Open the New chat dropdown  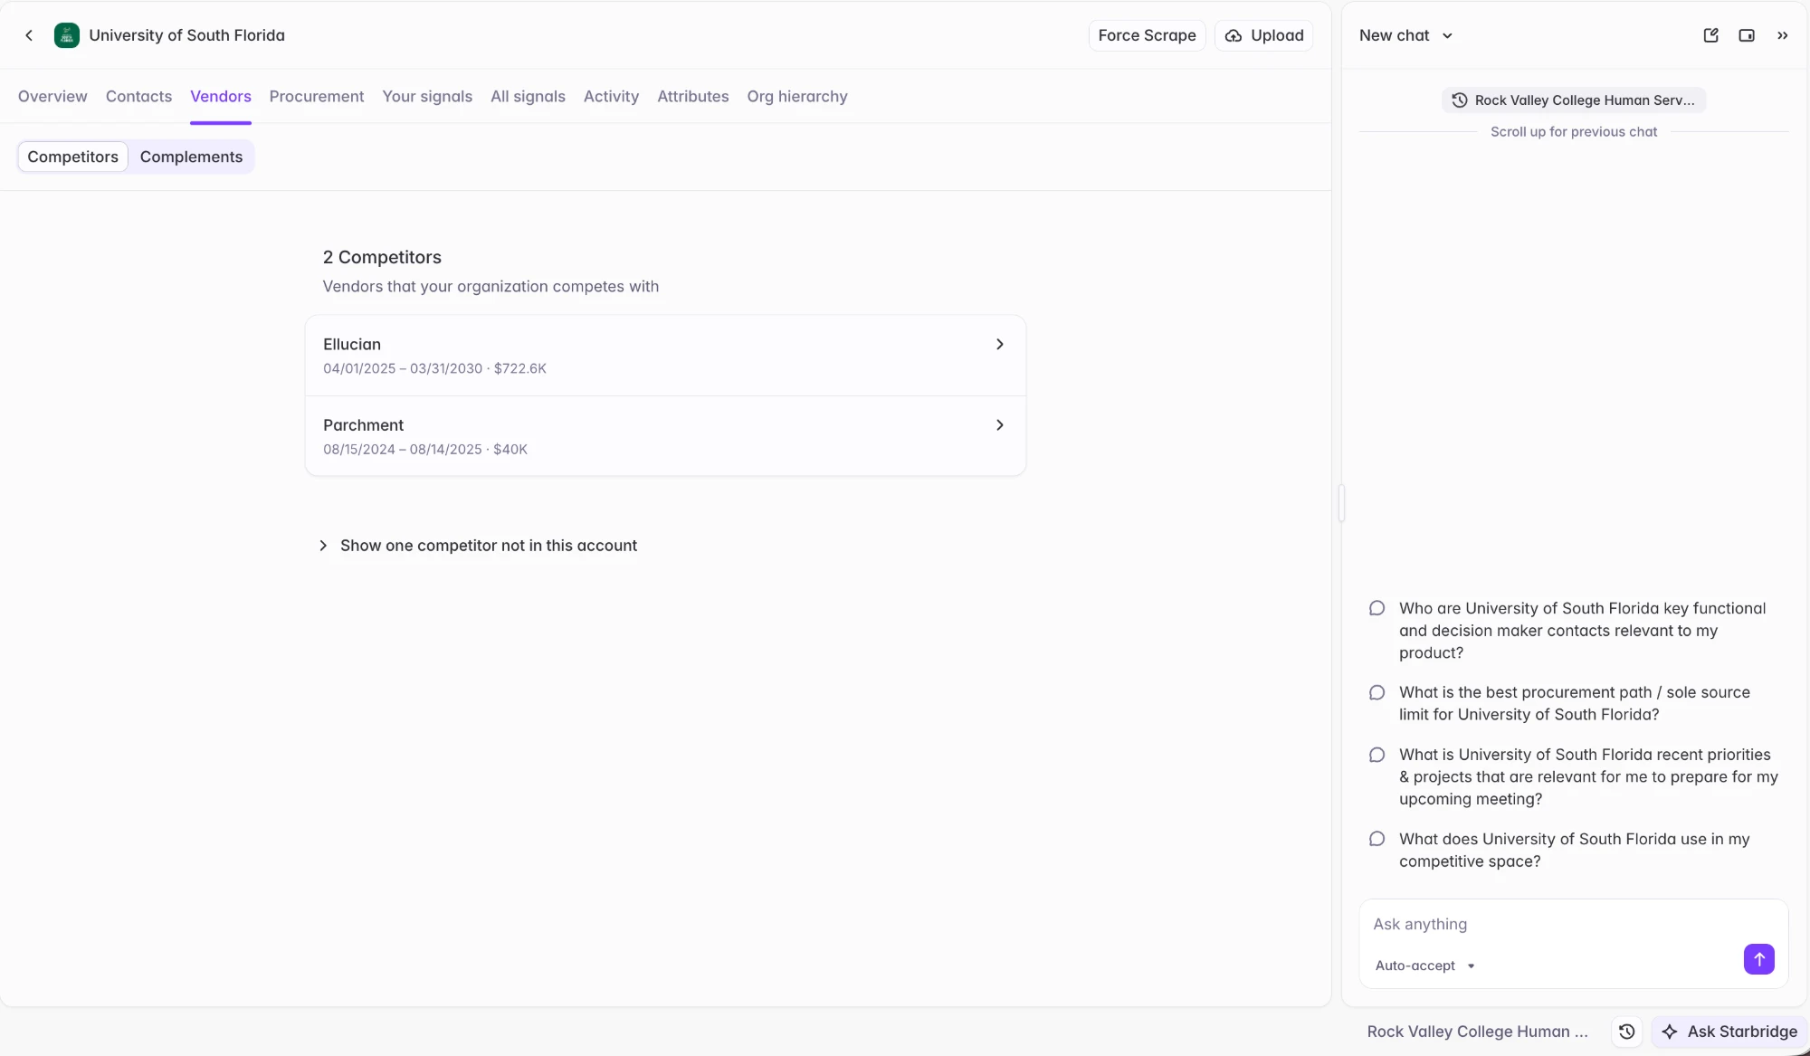click(1405, 35)
